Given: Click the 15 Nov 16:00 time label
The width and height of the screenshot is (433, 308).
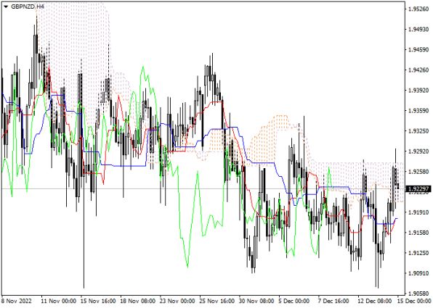Looking at the screenshot, I should pos(98,301).
